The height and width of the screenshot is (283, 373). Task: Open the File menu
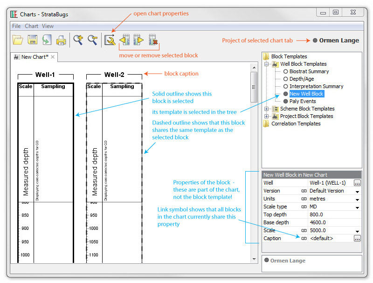click(x=16, y=26)
